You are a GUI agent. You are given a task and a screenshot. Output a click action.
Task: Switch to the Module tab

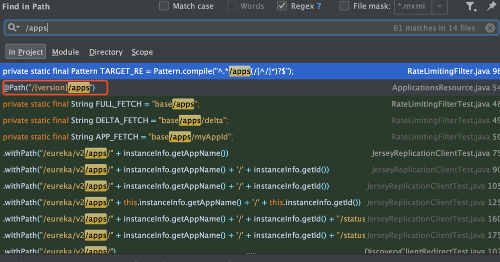pos(66,52)
